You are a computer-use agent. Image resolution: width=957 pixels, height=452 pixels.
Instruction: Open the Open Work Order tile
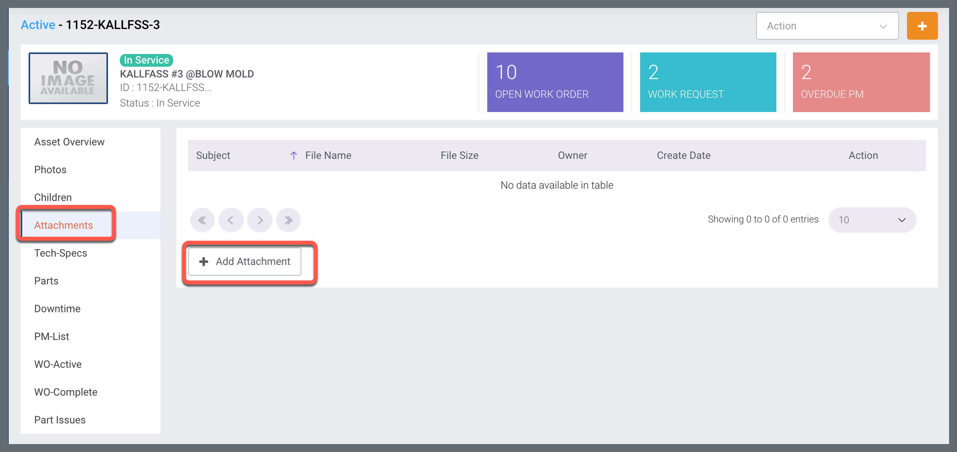click(555, 82)
